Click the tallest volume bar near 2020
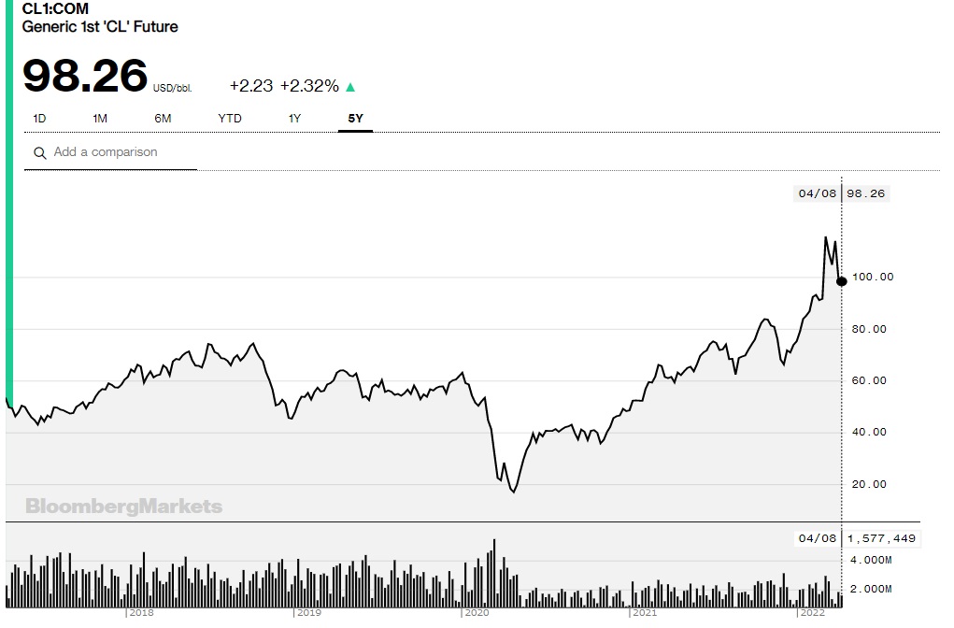Screen dimensions: 954x628 click(493, 572)
